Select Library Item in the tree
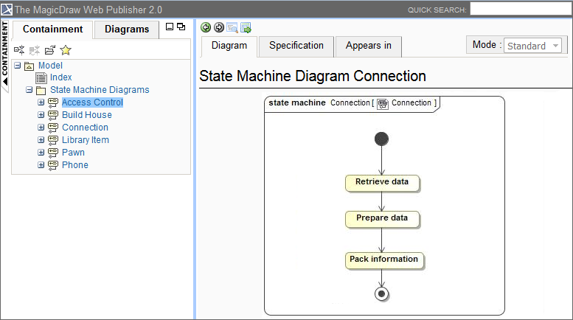573x320 pixels. coord(85,140)
